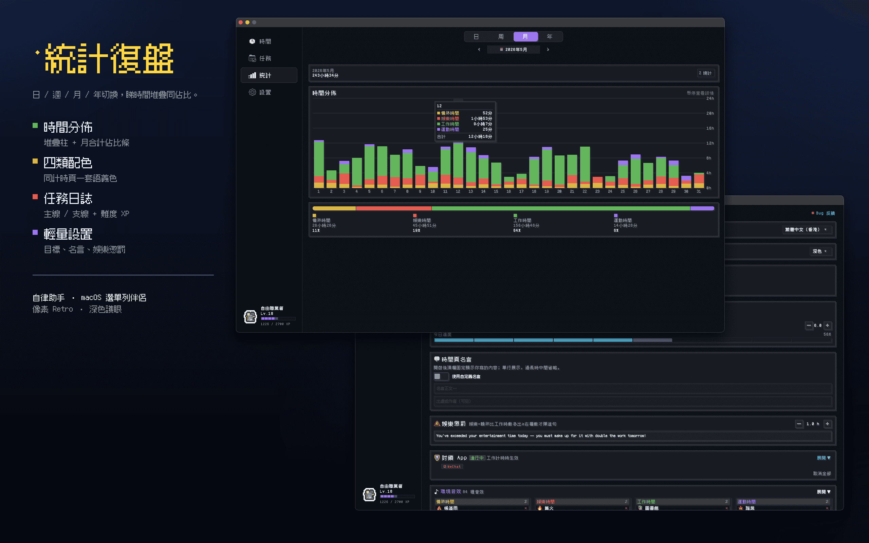Click the 帳篷雨 sound row

482,508
